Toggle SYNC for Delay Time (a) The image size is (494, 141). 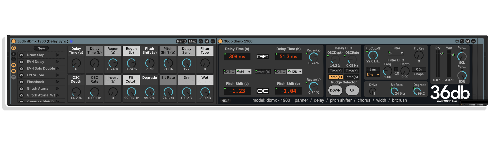coord(229,72)
